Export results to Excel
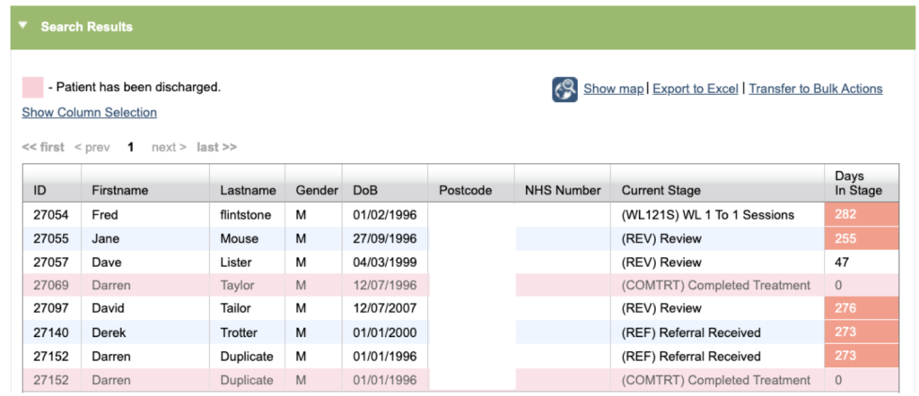Image resolution: width=919 pixels, height=396 pixels. pyautogui.click(x=695, y=89)
